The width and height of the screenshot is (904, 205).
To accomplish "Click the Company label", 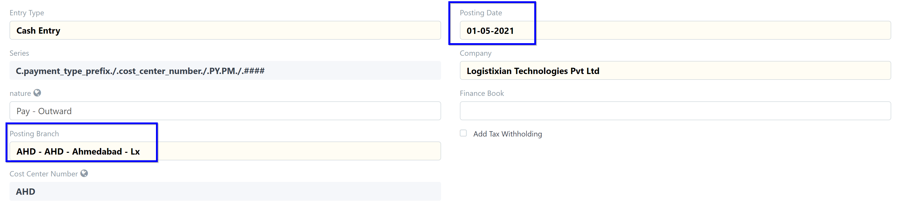I will click(475, 53).
